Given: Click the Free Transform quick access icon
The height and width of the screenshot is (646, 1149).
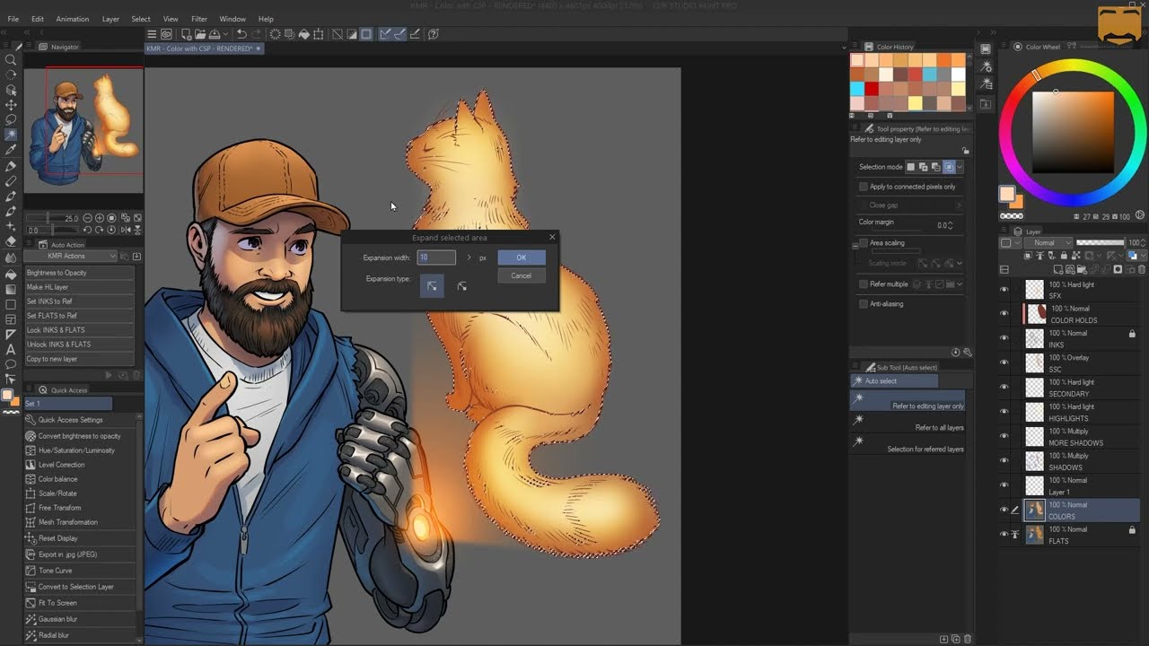Looking at the screenshot, I should [x=31, y=508].
